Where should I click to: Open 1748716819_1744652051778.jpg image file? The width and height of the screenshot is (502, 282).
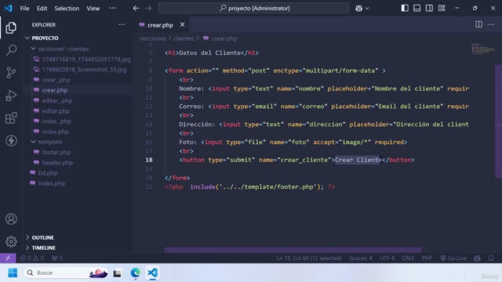tap(86, 60)
